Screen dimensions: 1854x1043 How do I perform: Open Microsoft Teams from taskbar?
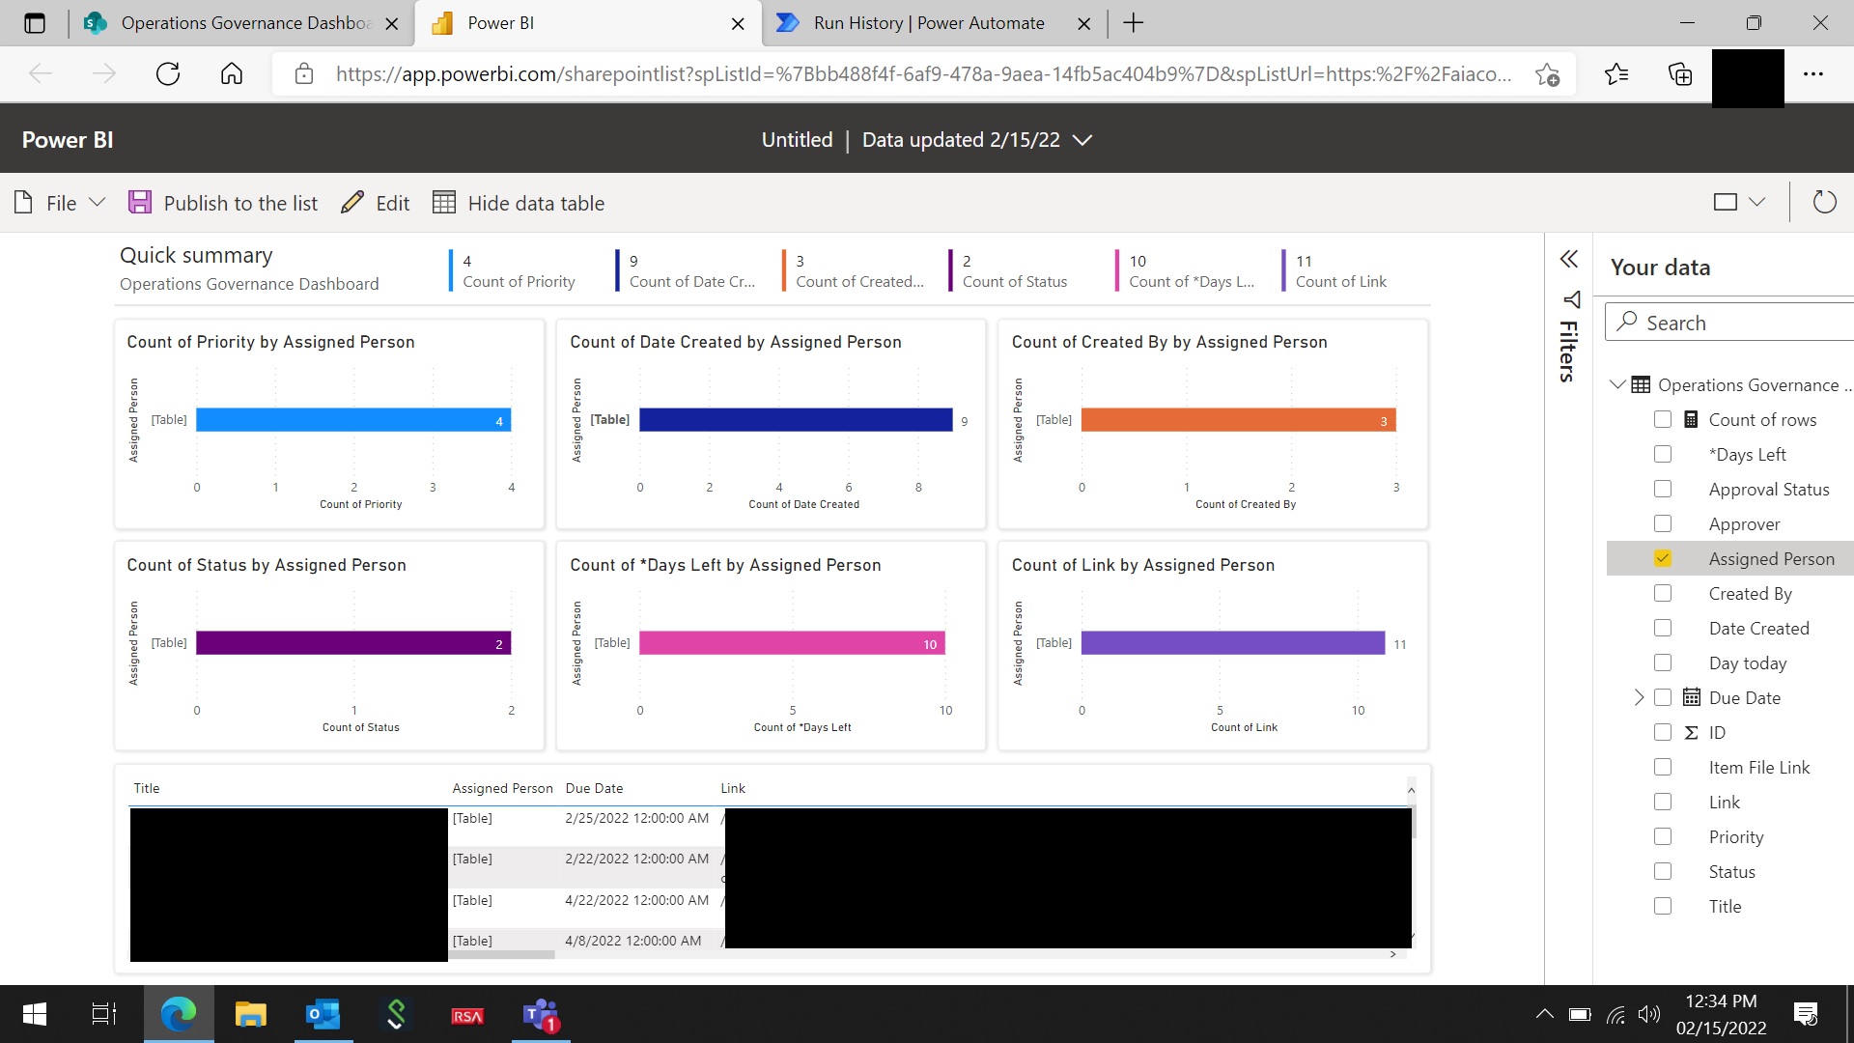pos(540,1015)
